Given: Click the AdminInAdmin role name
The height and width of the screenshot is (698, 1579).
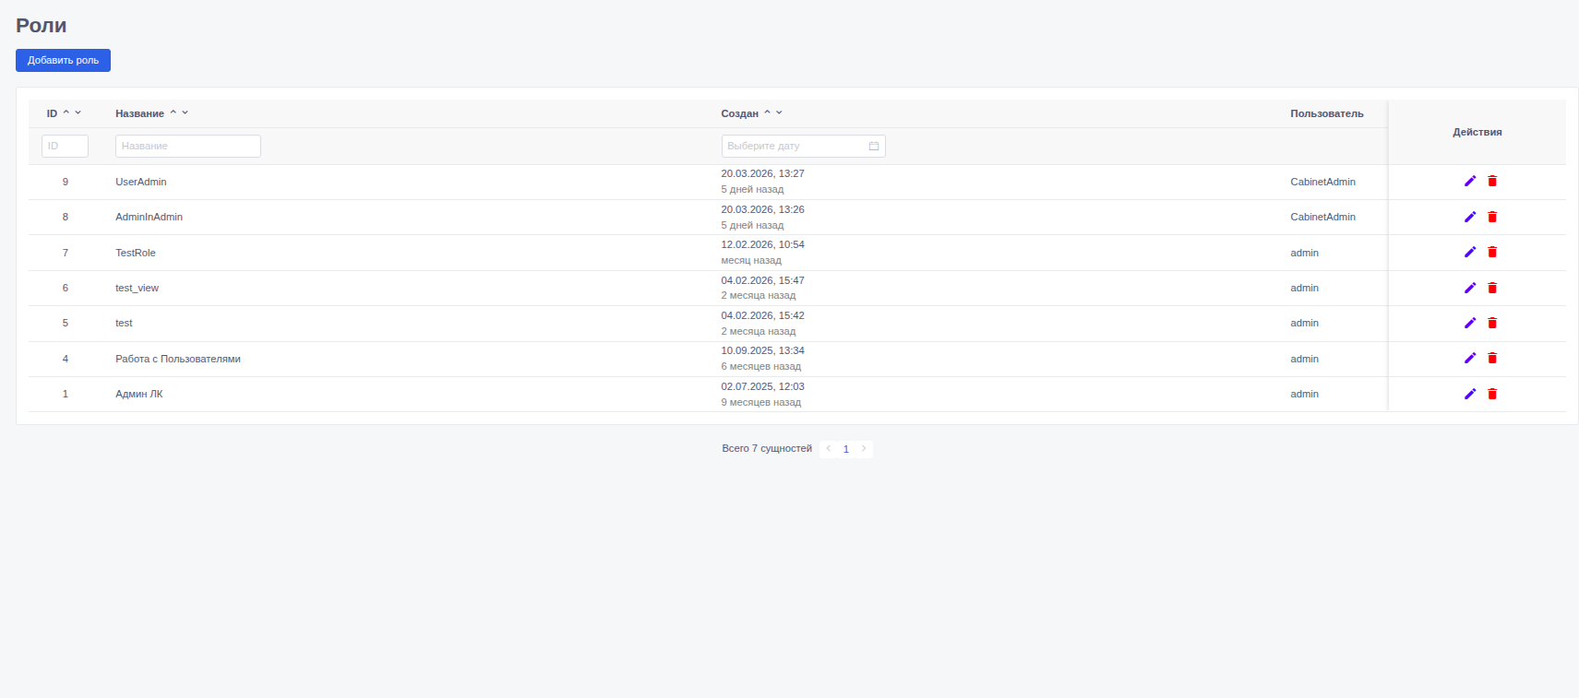Looking at the screenshot, I should 149,217.
